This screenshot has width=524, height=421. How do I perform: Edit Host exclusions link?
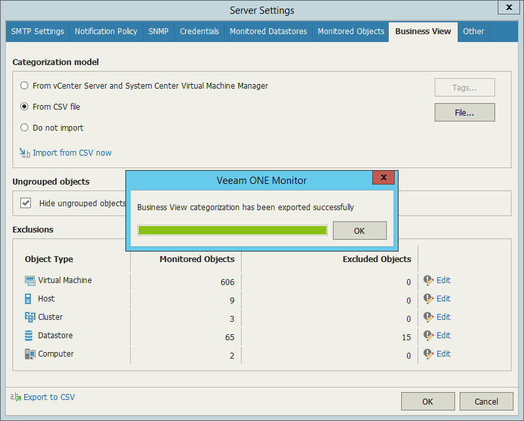point(443,299)
